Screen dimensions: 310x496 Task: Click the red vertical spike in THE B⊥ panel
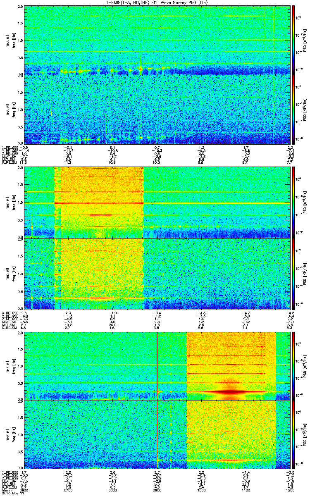click(x=157, y=365)
